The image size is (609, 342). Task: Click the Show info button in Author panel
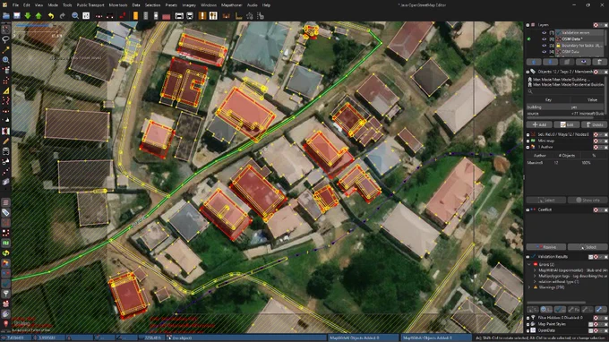(x=588, y=200)
